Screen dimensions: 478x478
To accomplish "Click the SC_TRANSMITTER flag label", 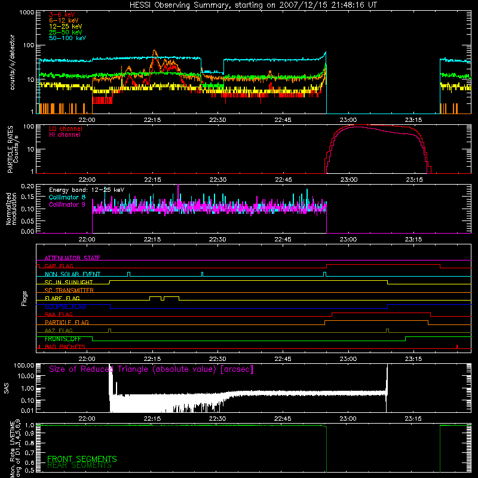I will (x=69, y=290).
